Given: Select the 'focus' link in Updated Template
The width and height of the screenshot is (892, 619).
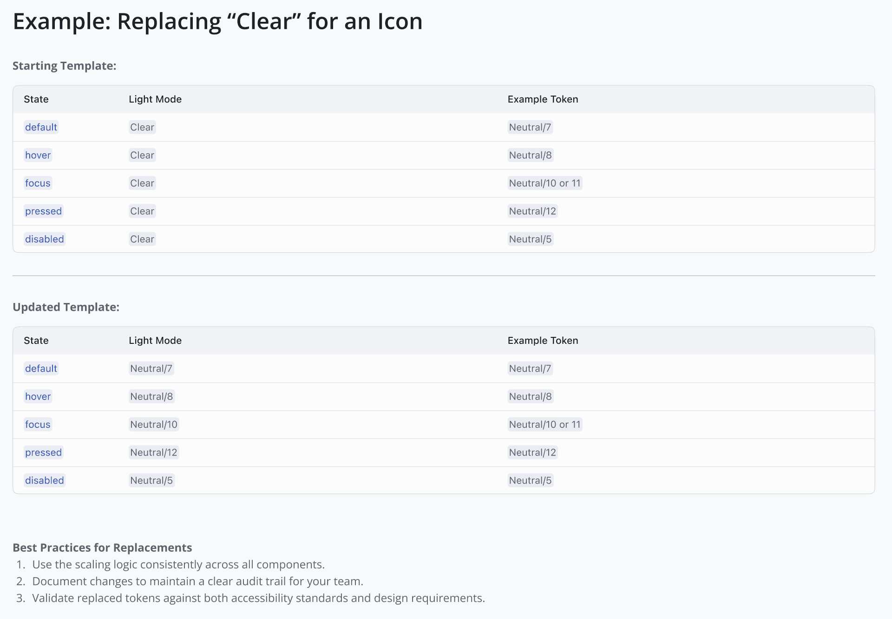Looking at the screenshot, I should point(38,425).
